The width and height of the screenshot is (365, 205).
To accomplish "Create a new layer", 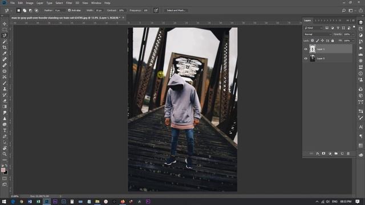I will [342, 153].
